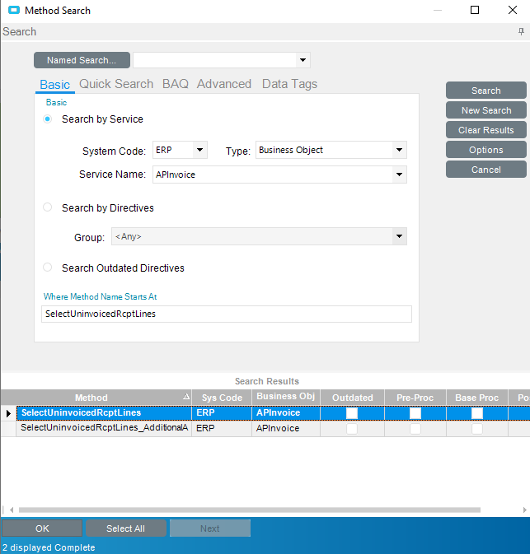
Task: Open the Service Name dropdown arrow
Action: (x=399, y=175)
